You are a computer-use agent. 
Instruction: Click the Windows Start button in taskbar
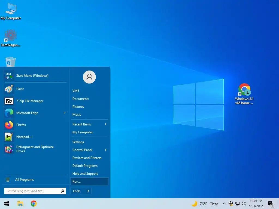pyautogui.click(x=7, y=204)
